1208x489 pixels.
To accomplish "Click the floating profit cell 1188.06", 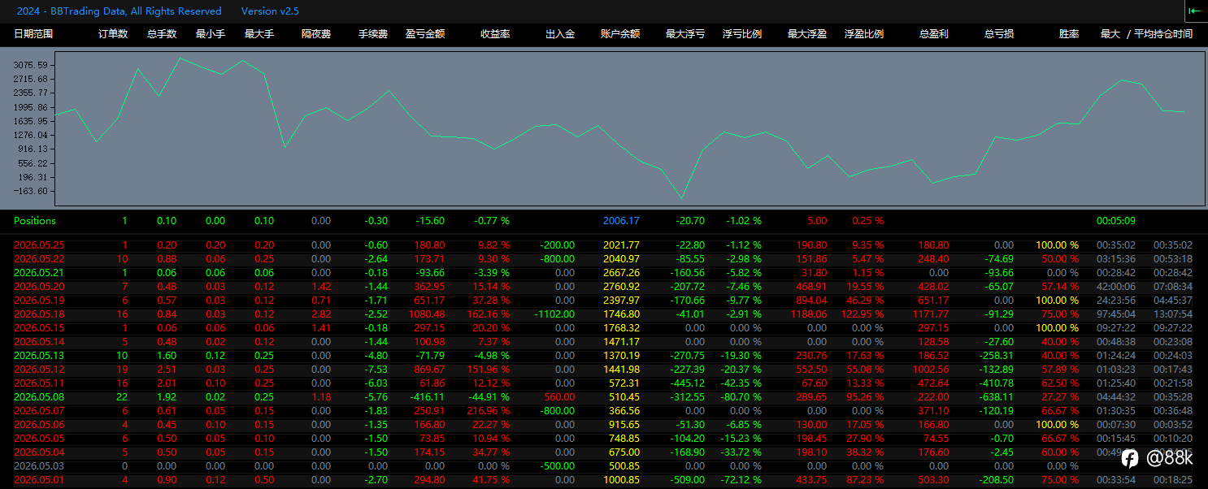I will (810, 314).
